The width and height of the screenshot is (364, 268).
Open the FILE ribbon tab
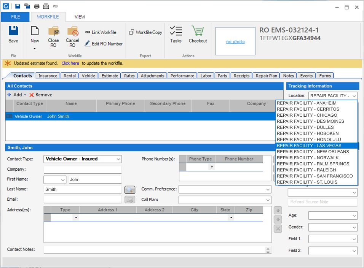15,17
